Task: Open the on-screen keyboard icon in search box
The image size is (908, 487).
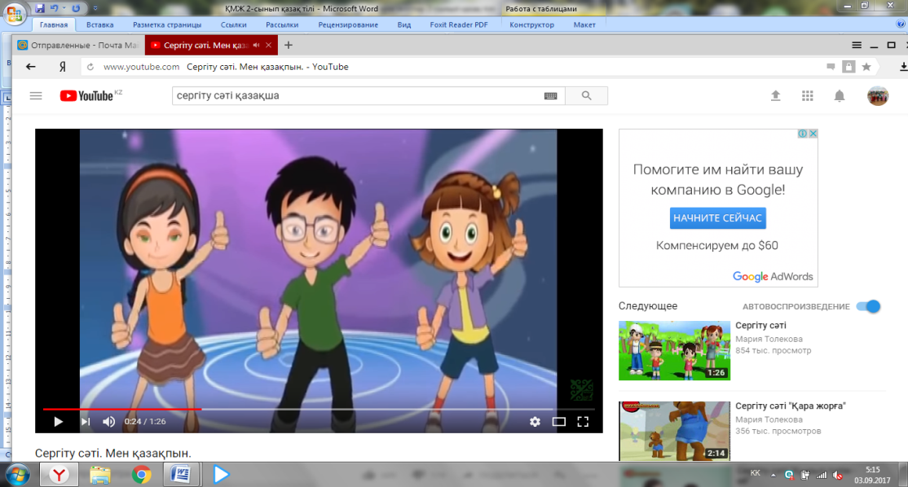Action: point(551,96)
